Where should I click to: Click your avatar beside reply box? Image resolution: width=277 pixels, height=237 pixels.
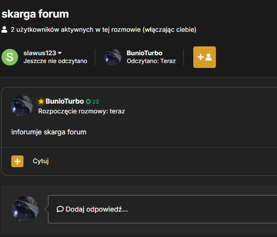(x=25, y=209)
